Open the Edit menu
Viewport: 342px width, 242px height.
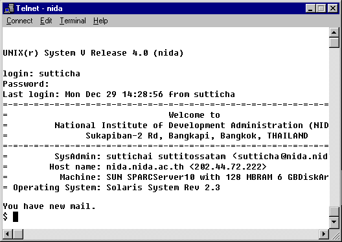[46, 21]
